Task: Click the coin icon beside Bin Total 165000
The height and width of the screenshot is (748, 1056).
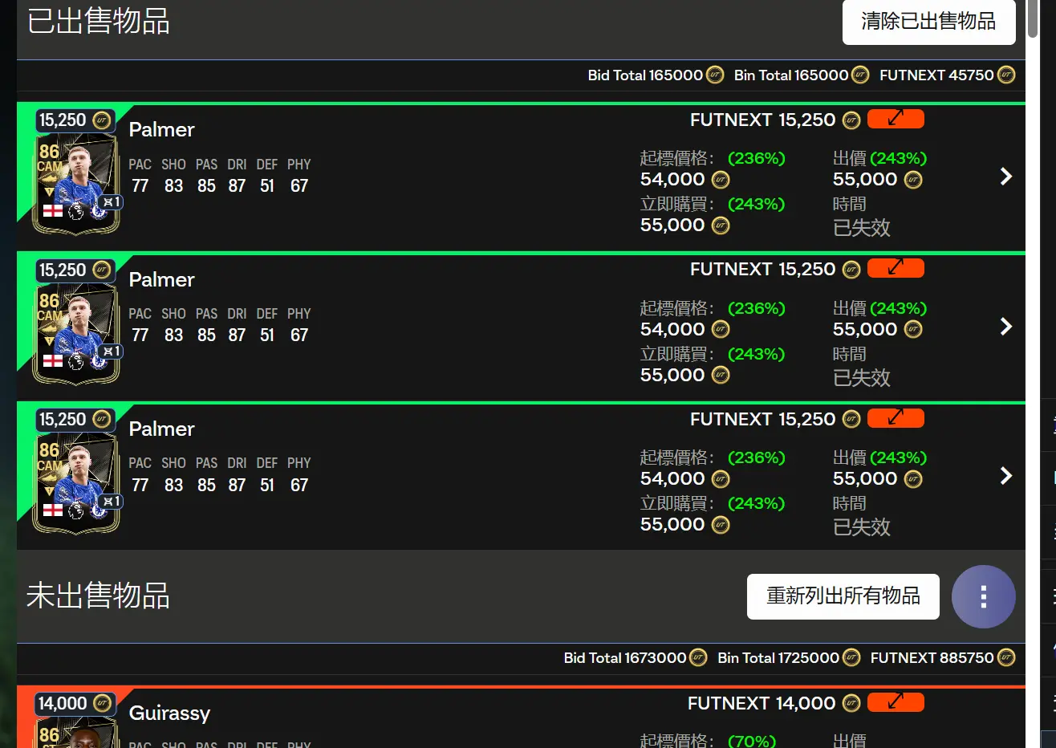Action: tap(860, 75)
